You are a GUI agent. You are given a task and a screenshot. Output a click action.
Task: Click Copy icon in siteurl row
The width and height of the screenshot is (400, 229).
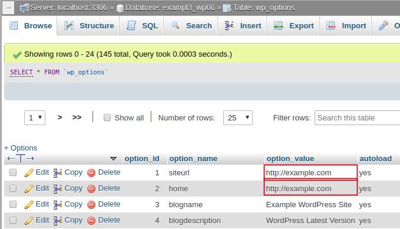[x=58, y=173]
